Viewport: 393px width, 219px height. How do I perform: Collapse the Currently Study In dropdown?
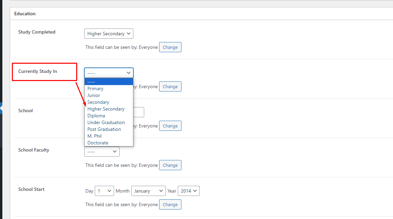(x=109, y=73)
